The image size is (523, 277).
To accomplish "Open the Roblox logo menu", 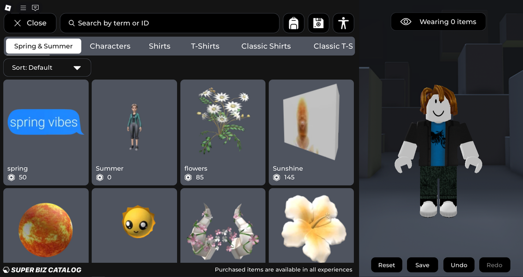I will (x=8, y=8).
